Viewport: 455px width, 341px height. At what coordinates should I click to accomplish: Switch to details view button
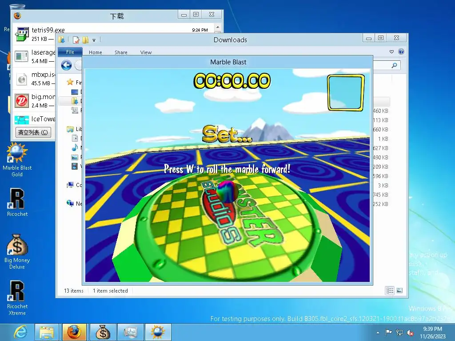click(390, 290)
